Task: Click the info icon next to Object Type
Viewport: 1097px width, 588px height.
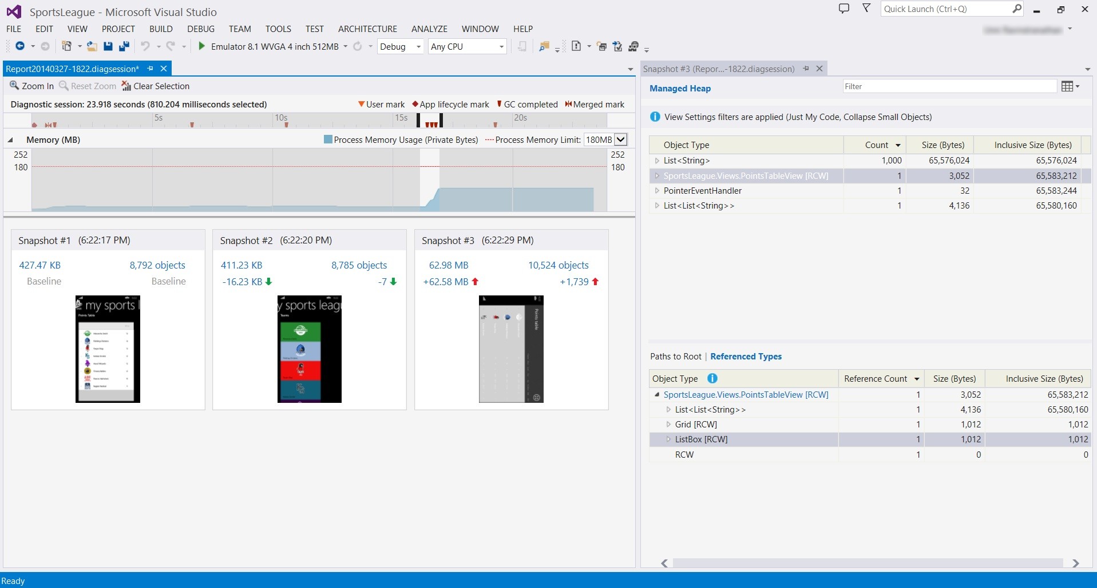Action: click(x=712, y=378)
